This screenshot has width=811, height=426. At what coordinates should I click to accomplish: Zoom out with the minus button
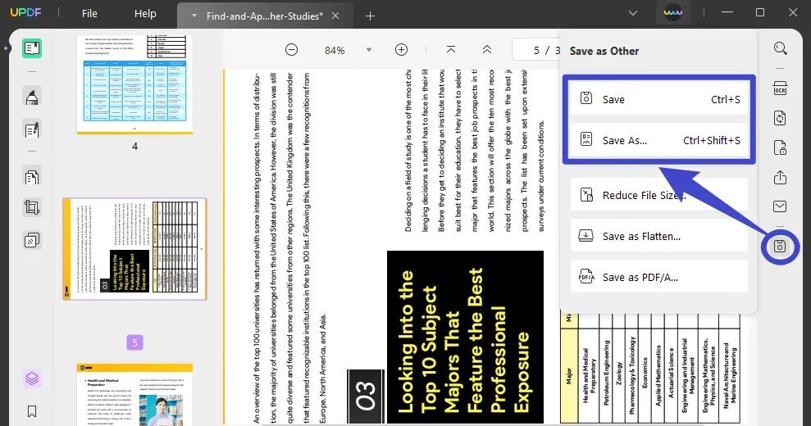[292, 50]
